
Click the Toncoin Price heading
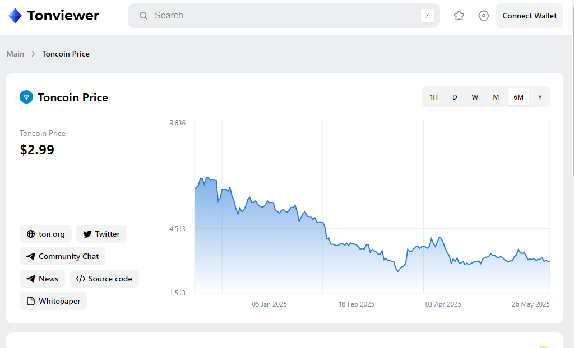[x=73, y=97]
